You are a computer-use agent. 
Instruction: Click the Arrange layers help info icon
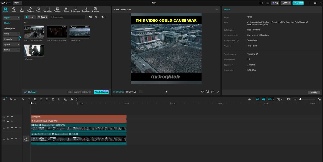(x=238, y=40)
